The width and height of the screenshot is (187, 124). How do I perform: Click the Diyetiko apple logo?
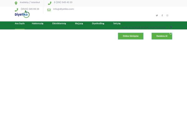click(x=22, y=14)
